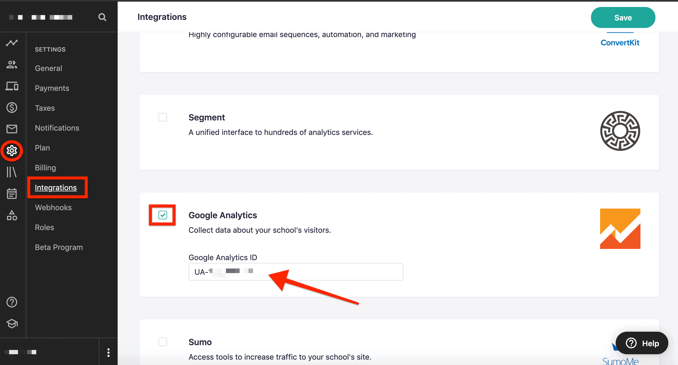Open the three-dot account menu
The width and height of the screenshot is (678, 365).
point(109,352)
